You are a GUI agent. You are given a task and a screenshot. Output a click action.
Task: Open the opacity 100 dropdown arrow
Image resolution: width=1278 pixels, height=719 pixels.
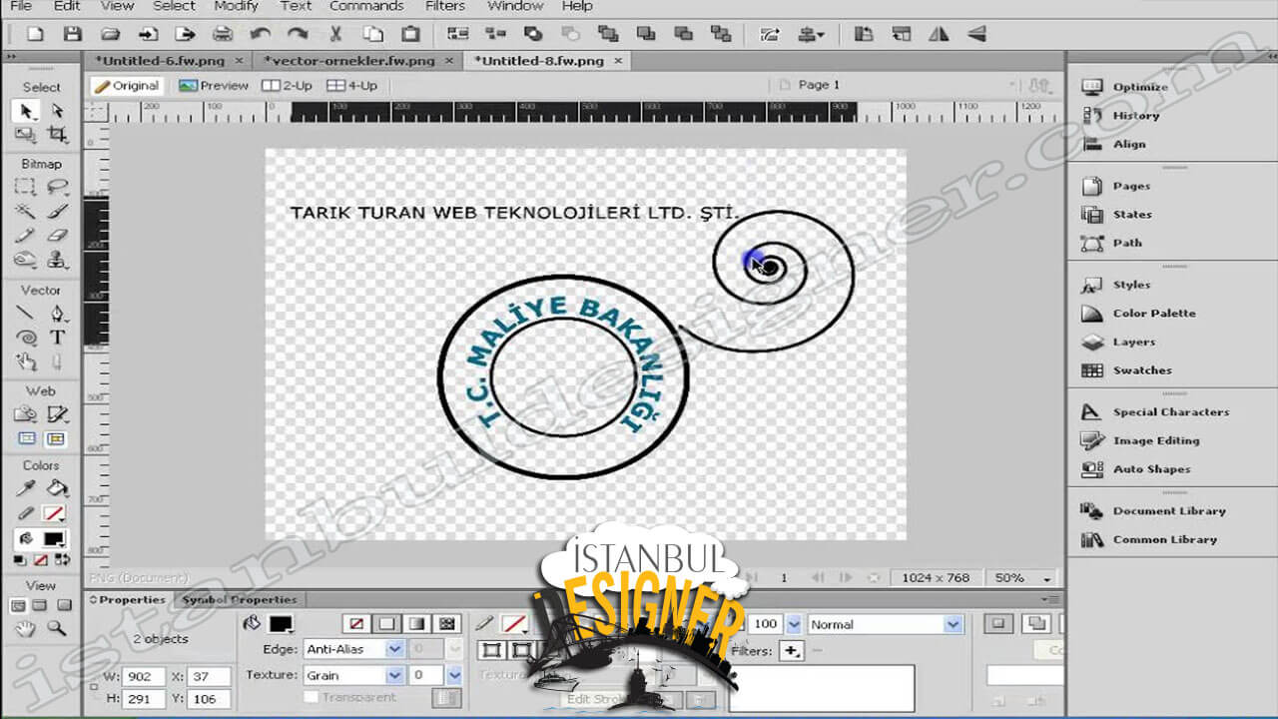click(794, 624)
